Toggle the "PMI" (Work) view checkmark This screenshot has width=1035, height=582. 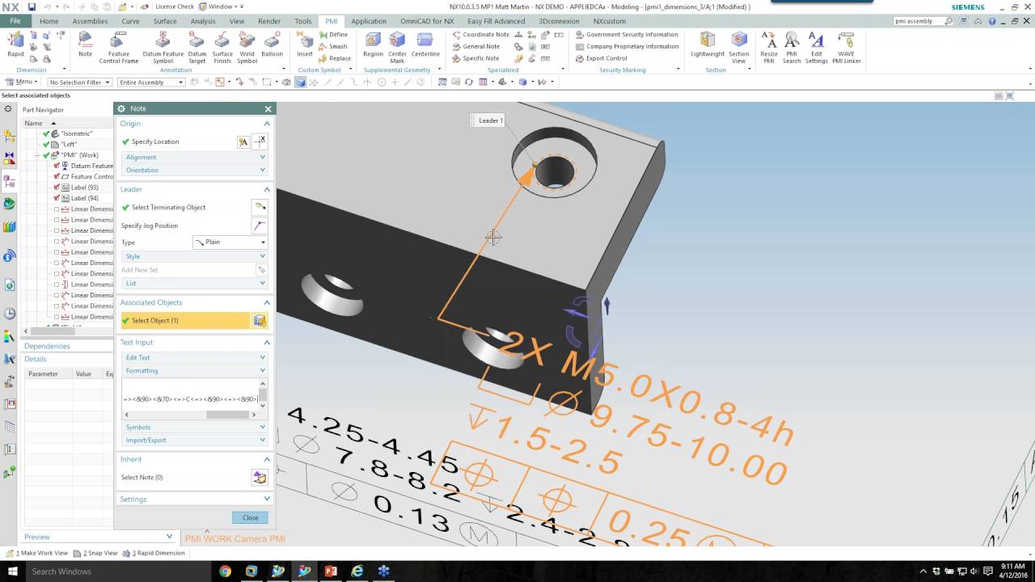click(x=47, y=155)
